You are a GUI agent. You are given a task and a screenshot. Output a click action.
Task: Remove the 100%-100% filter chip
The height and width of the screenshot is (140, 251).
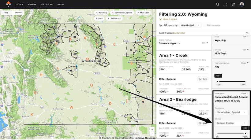pyautogui.click(x=114, y=19)
